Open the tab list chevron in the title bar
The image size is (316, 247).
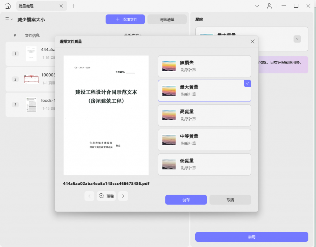point(257,6)
